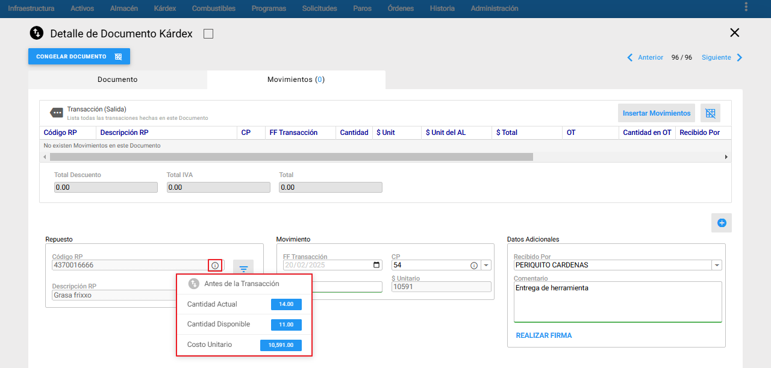The height and width of the screenshot is (368, 771).
Task: Click the Anterior left chevron arrow
Action: 630,58
